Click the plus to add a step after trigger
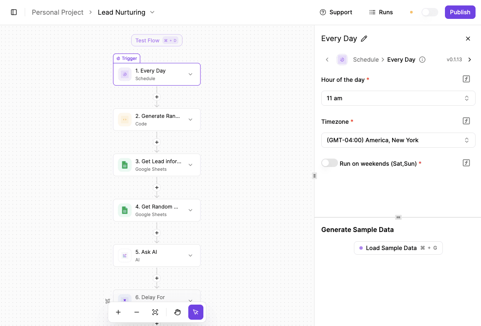481x326 pixels. [x=157, y=97]
